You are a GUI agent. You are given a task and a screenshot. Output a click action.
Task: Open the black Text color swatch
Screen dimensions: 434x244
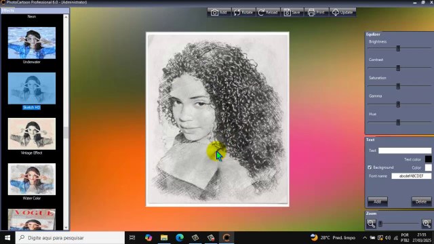point(428,159)
